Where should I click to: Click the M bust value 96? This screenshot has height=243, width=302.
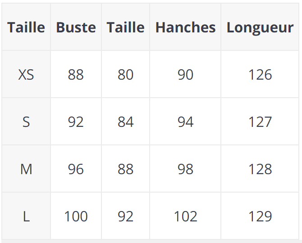pos(76,169)
